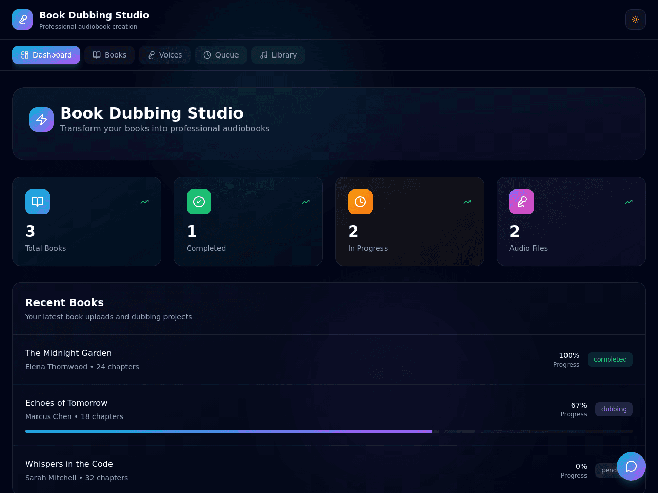This screenshot has width=658, height=493.
Task: Click the Total Books book icon
Action: [x=38, y=202]
